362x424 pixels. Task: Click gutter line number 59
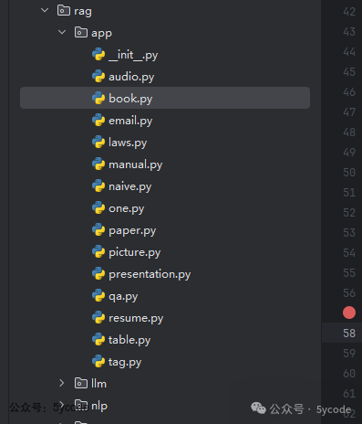(x=349, y=354)
